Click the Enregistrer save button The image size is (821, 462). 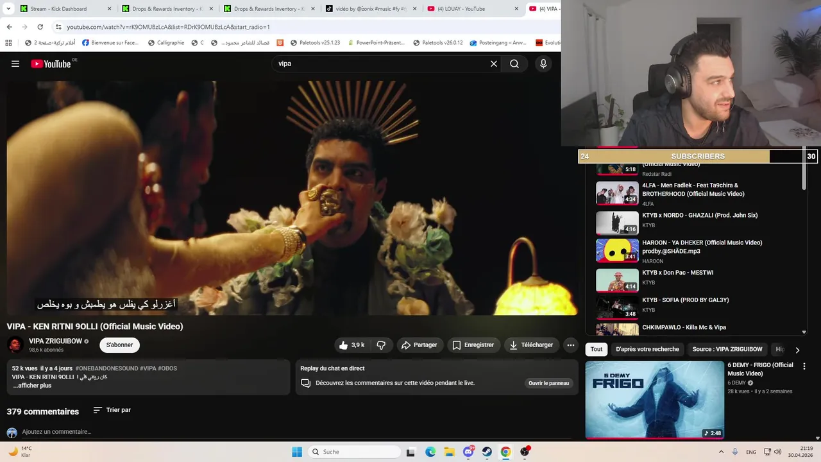coord(473,345)
